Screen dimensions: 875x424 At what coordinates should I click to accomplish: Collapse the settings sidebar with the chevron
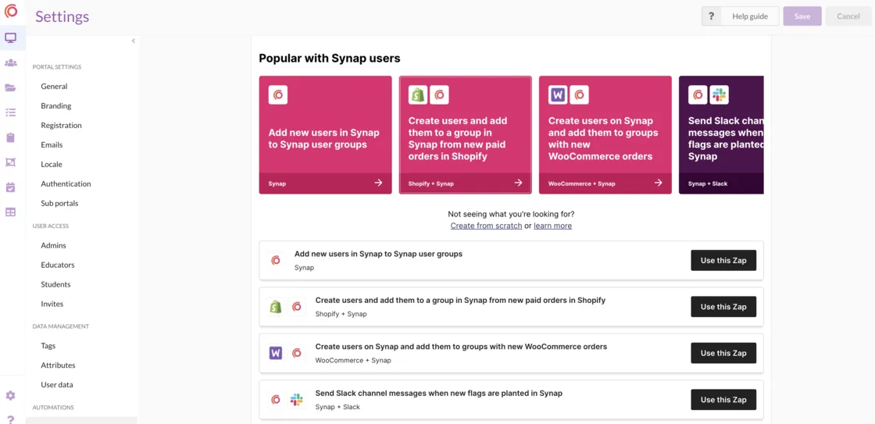click(x=134, y=41)
